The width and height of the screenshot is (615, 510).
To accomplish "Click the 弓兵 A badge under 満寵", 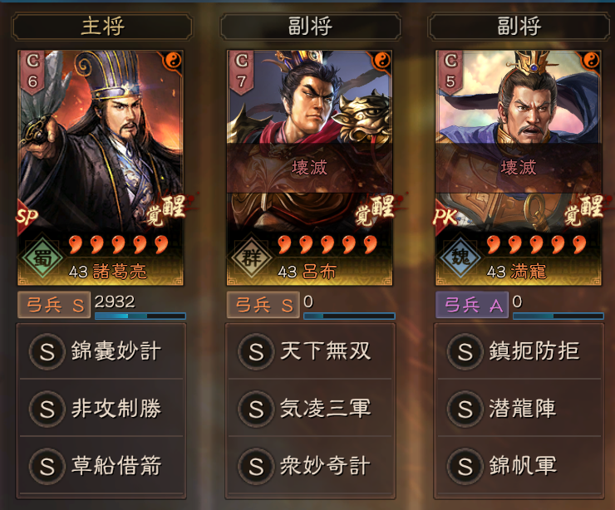I will tap(472, 305).
